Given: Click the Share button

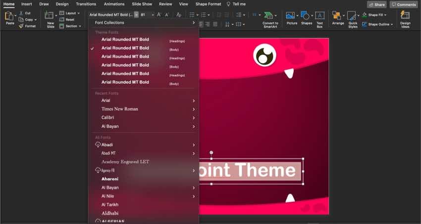Looking at the screenshot, I should pyautogui.click(x=377, y=4).
